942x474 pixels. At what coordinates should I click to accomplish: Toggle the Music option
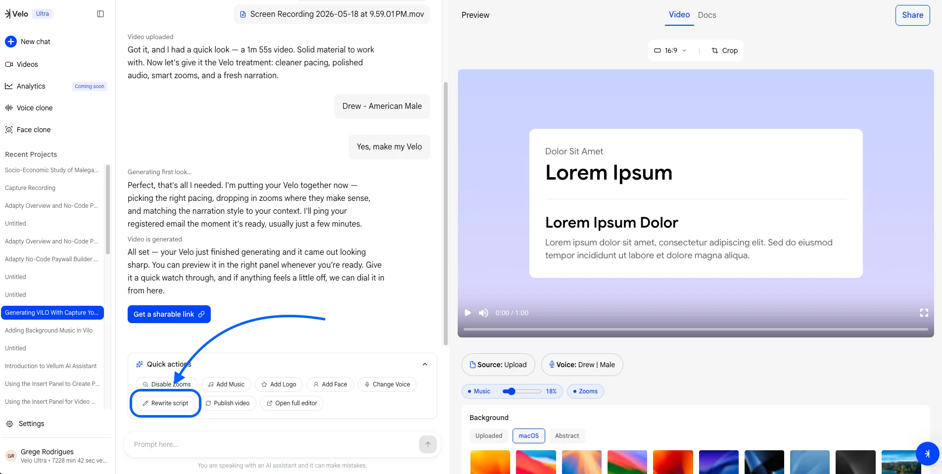479,391
